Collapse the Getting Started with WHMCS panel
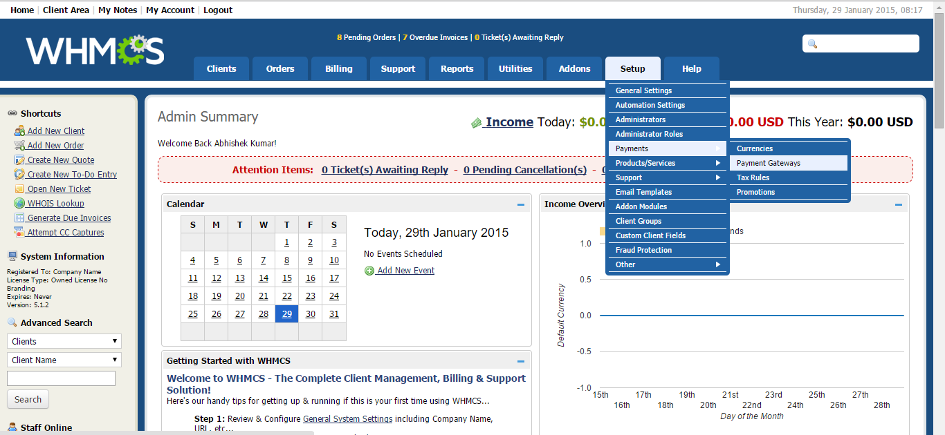Image resolution: width=945 pixels, height=435 pixels. pos(521,361)
